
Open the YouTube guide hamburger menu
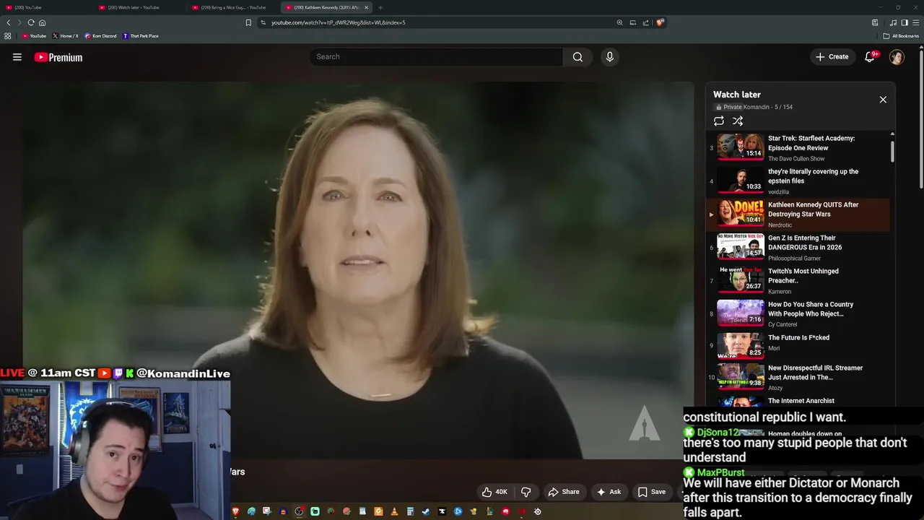click(17, 57)
